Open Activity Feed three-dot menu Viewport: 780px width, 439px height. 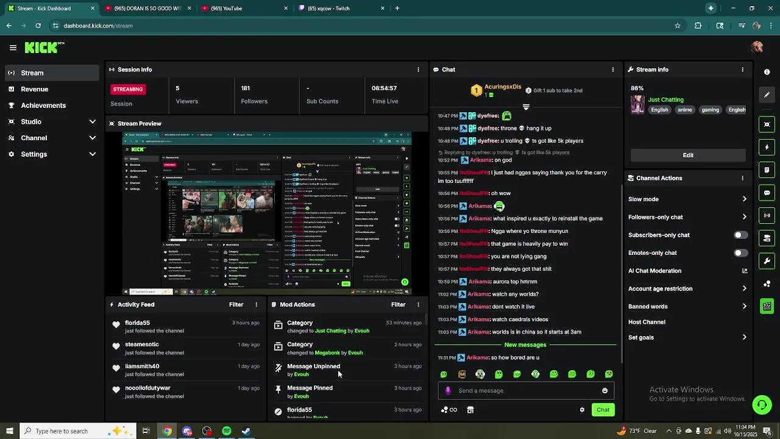click(x=256, y=304)
